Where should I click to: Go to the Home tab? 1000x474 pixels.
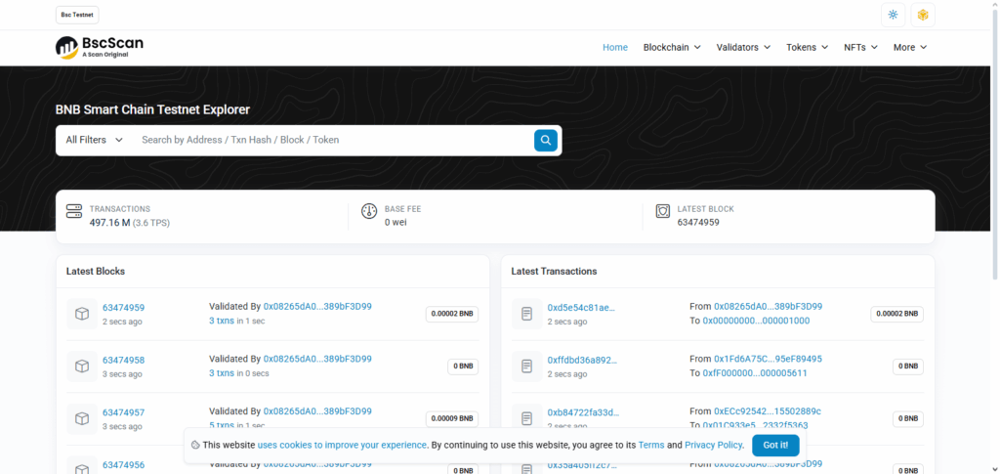[x=615, y=47]
